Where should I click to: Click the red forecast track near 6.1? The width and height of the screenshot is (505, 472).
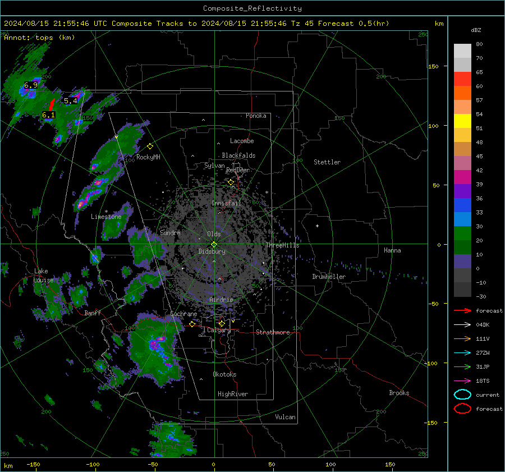[x=52, y=105]
